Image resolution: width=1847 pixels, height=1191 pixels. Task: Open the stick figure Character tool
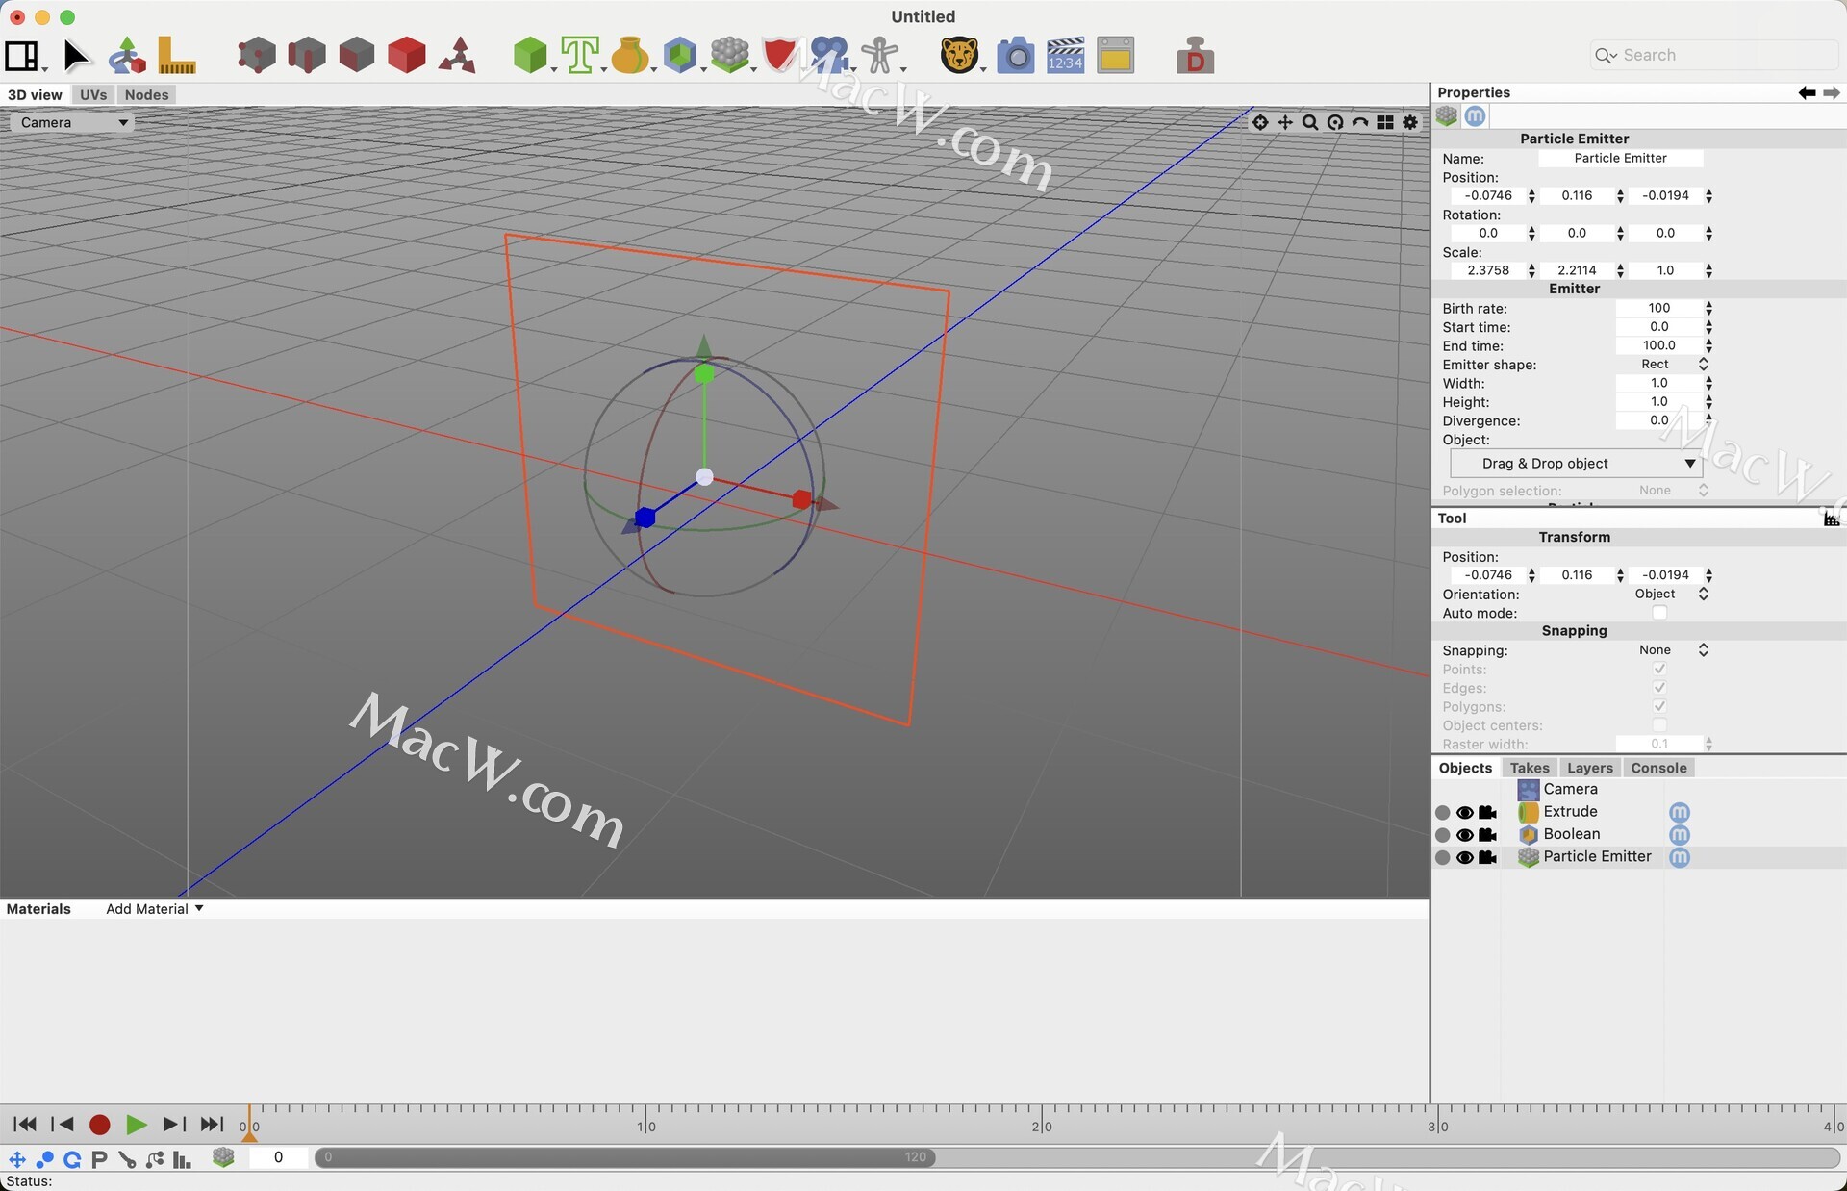(x=879, y=56)
